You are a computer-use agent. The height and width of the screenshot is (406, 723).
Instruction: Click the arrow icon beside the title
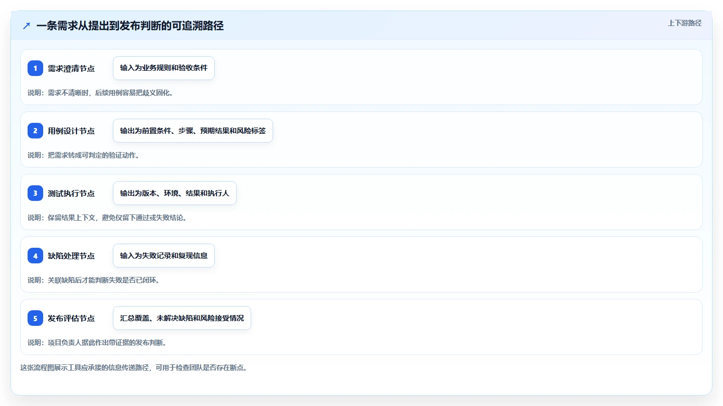27,26
